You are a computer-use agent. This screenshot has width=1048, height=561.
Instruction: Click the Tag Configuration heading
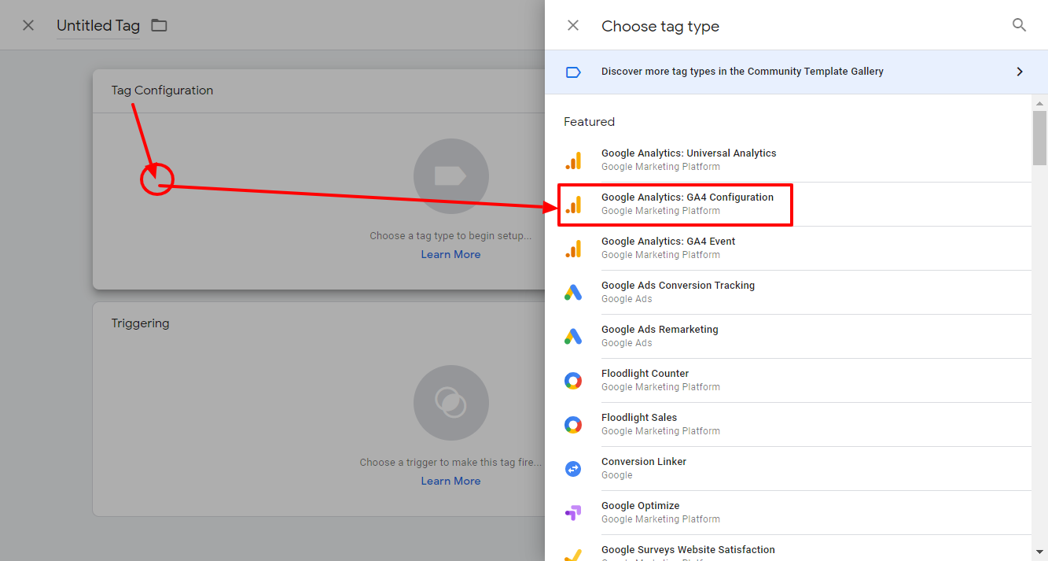[x=162, y=90]
